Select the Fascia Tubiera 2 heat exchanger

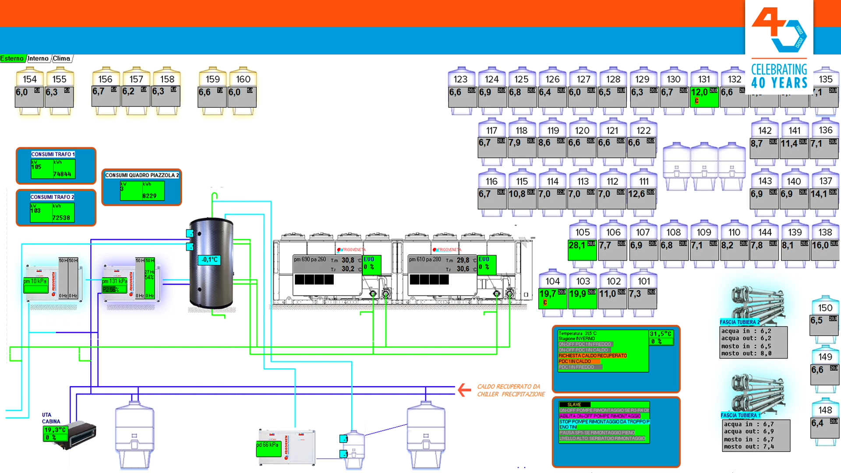click(757, 303)
